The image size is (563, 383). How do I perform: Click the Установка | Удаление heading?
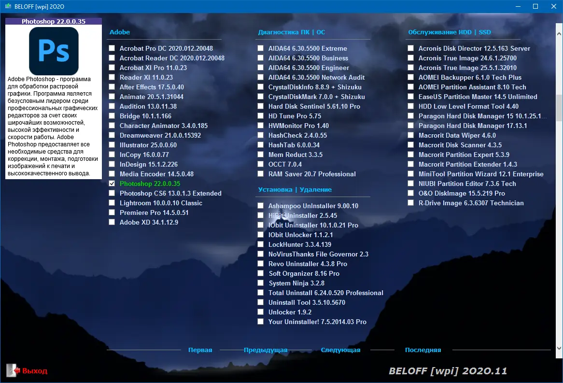coord(295,189)
